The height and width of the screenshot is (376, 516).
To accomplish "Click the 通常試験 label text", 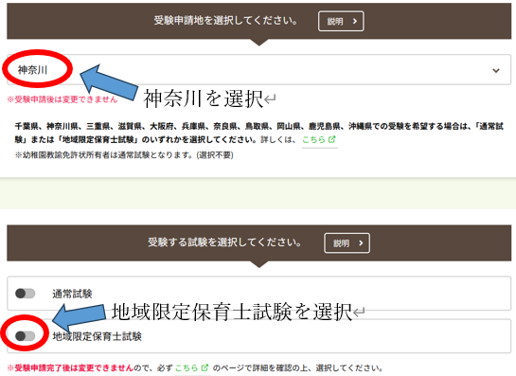I will click(72, 294).
